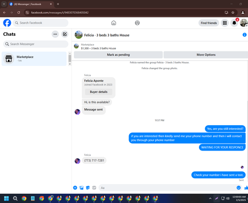Viewport: 248px width, 203px height.
Task: Go back in the browser
Action: (4, 12)
